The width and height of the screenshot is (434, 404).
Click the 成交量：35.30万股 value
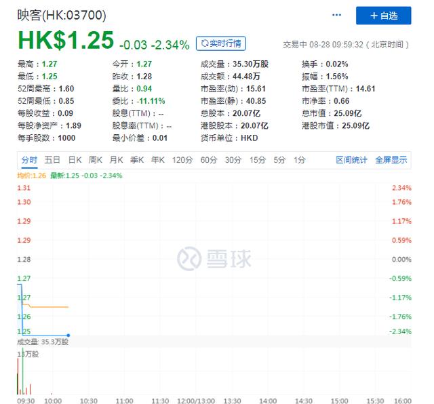click(x=235, y=64)
